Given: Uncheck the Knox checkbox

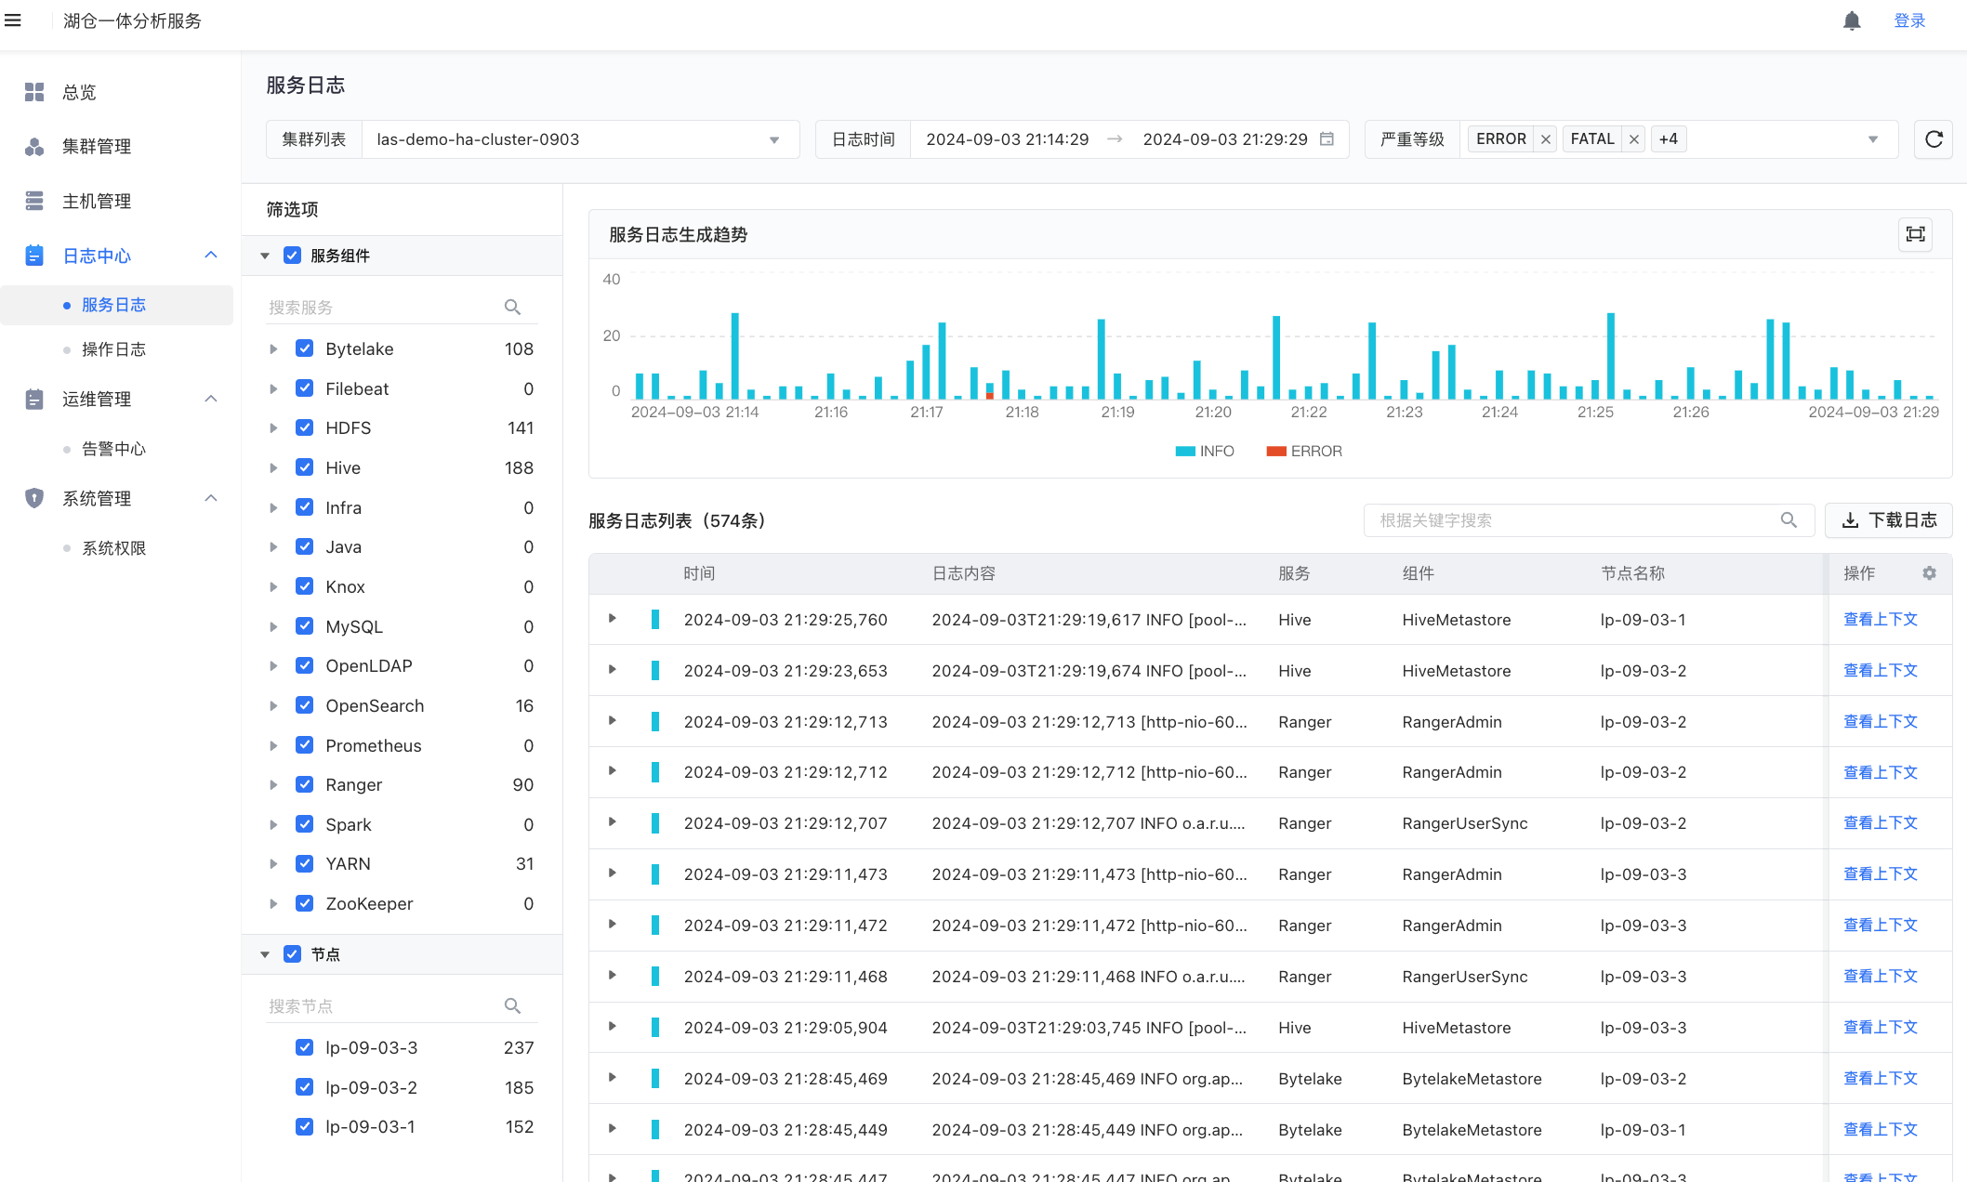Looking at the screenshot, I should [304, 586].
